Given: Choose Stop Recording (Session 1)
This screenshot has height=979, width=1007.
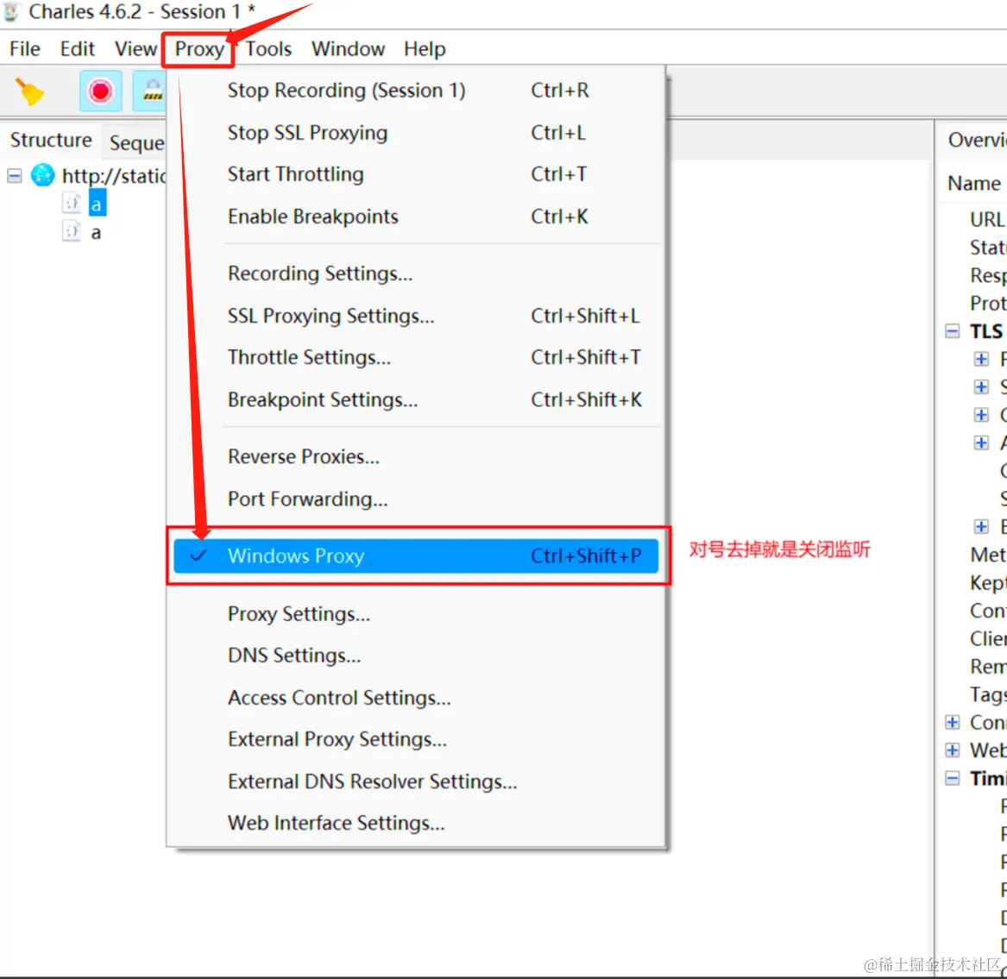Looking at the screenshot, I should [x=416, y=91].
